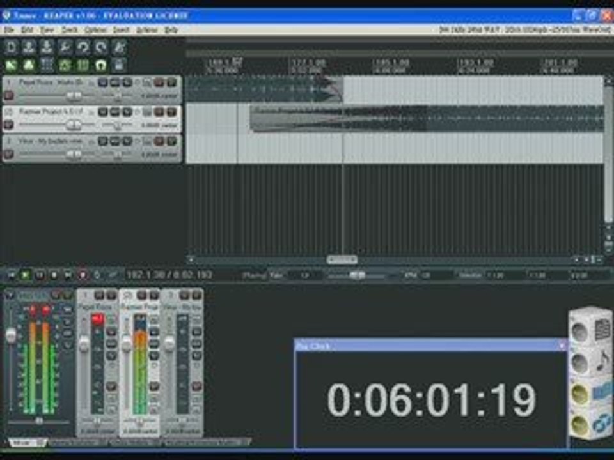This screenshot has height=460, width=614.
Task: Open the Edit menu
Action: pos(27,30)
